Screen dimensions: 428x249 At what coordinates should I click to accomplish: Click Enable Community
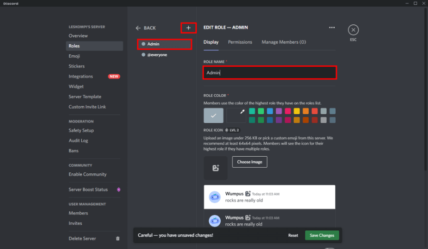pos(94,174)
